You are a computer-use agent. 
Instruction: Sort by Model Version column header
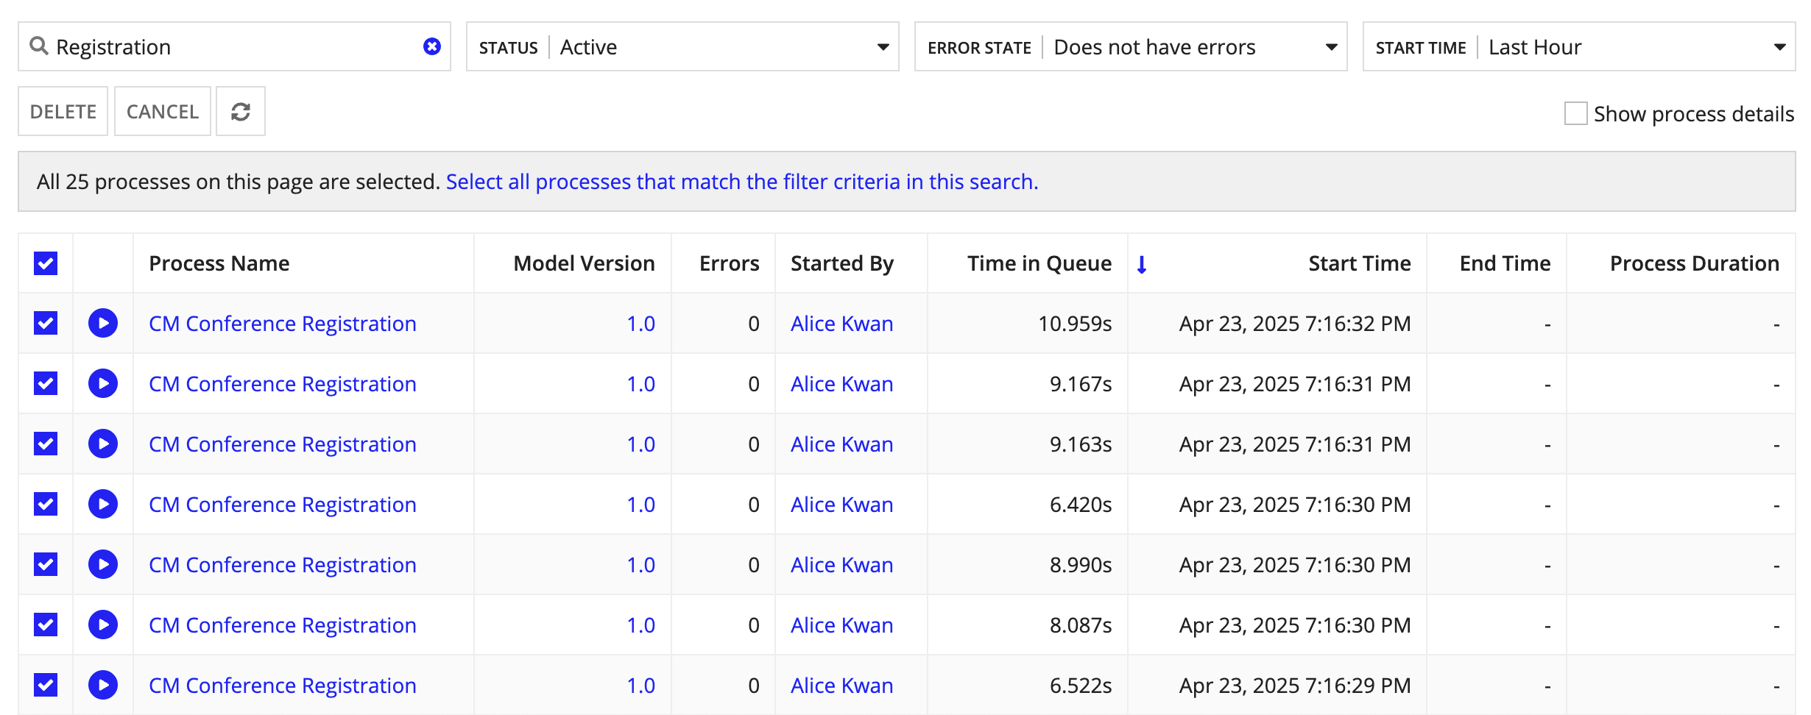[x=584, y=263]
